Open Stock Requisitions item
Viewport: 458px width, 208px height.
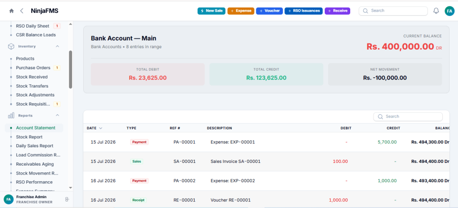33,104
